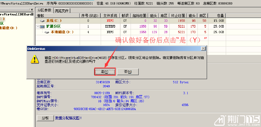Select the 扩展分区 row label
The width and height of the screenshot is (261, 127).
pos(53,27)
